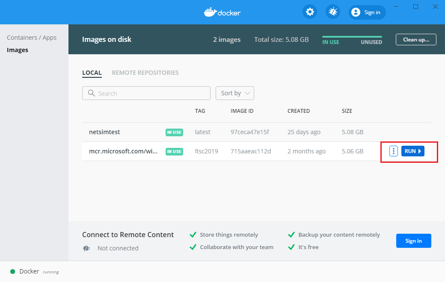Click the CREATED column header

click(299, 111)
